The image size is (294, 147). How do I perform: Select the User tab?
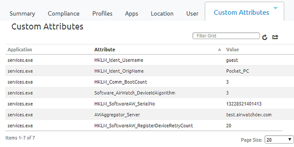point(192,13)
